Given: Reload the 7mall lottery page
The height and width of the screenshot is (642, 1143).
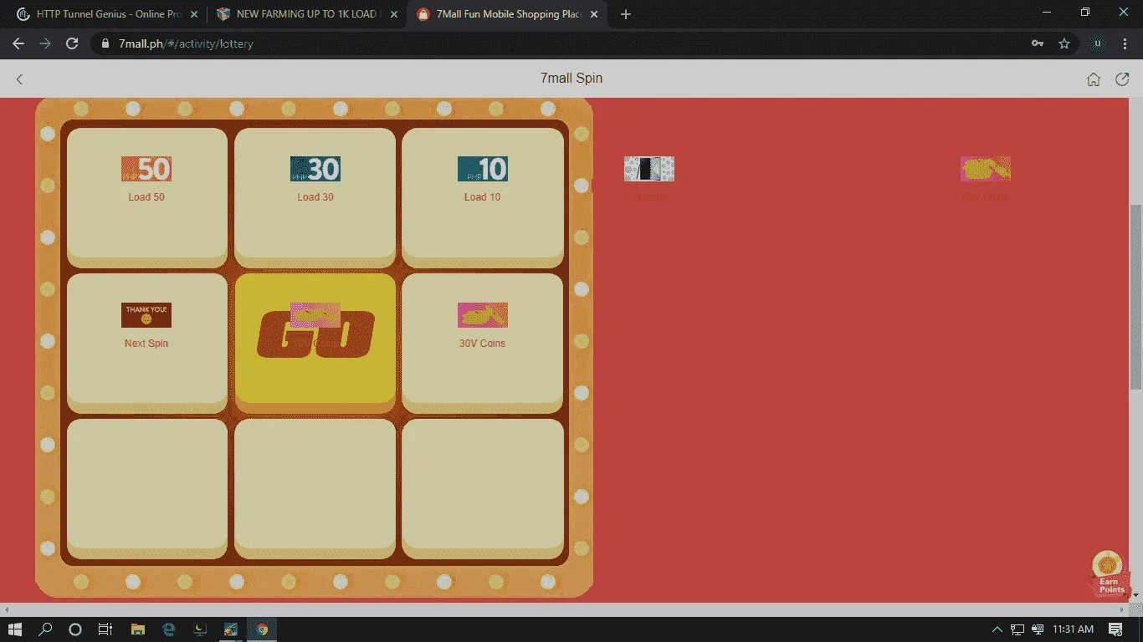Looking at the screenshot, I should 72,43.
